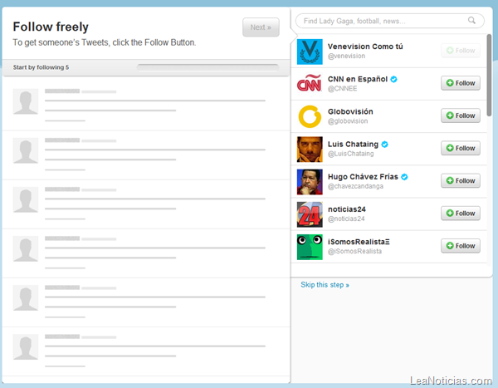Click the @globovision handle

click(x=348, y=121)
